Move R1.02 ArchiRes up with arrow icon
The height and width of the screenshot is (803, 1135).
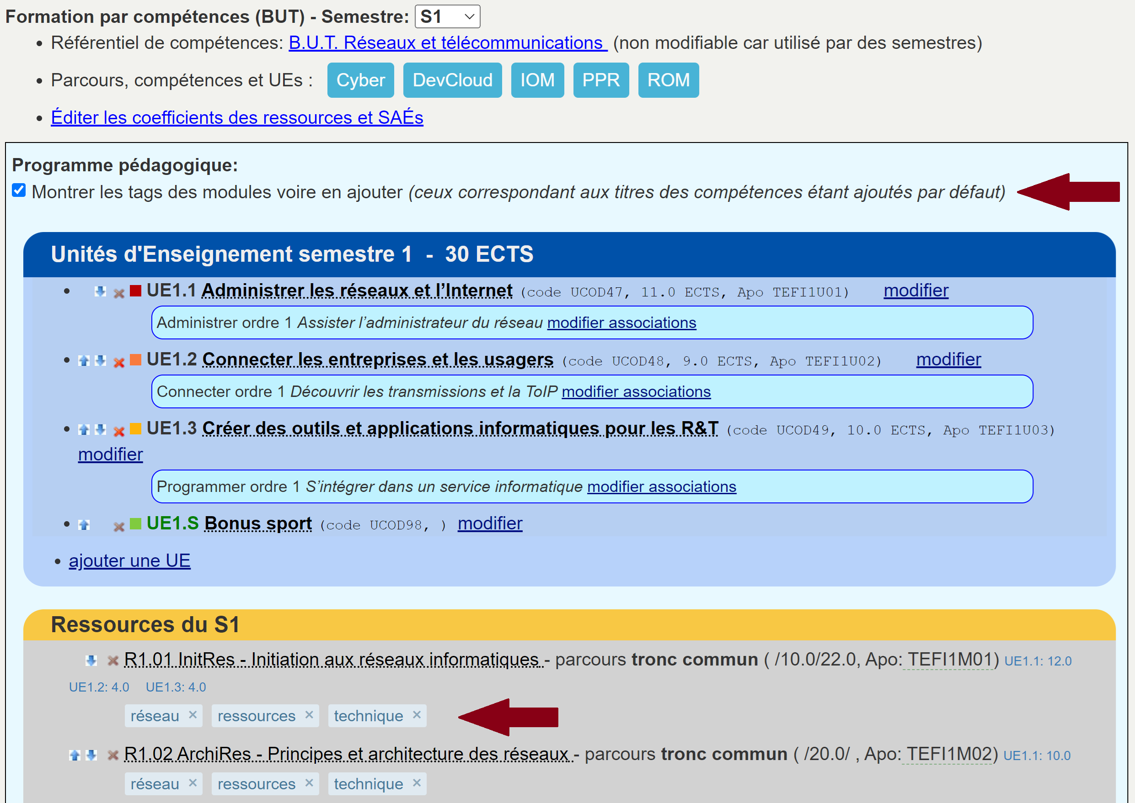(x=75, y=755)
